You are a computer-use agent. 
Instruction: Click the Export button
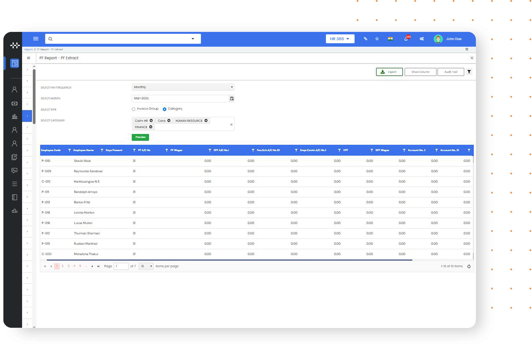pyautogui.click(x=389, y=72)
